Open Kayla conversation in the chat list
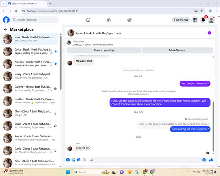 [x=29, y=51]
